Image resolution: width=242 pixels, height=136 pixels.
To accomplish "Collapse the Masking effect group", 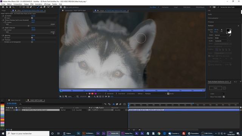I will pos(2,36).
